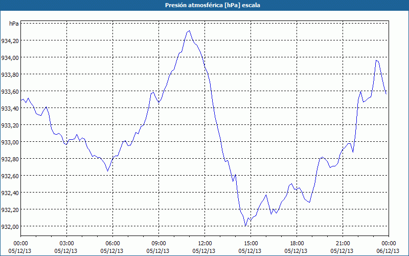Click the 18:00 time axis label
The image size is (409, 256).
pyautogui.click(x=297, y=244)
